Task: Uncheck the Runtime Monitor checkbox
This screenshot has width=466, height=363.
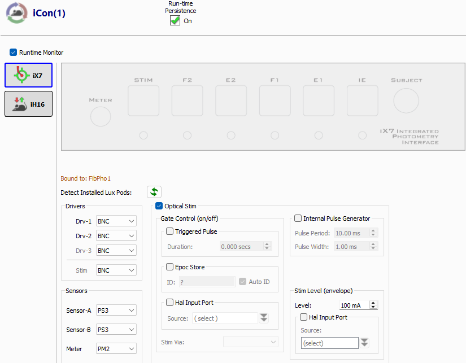Action: 13,53
